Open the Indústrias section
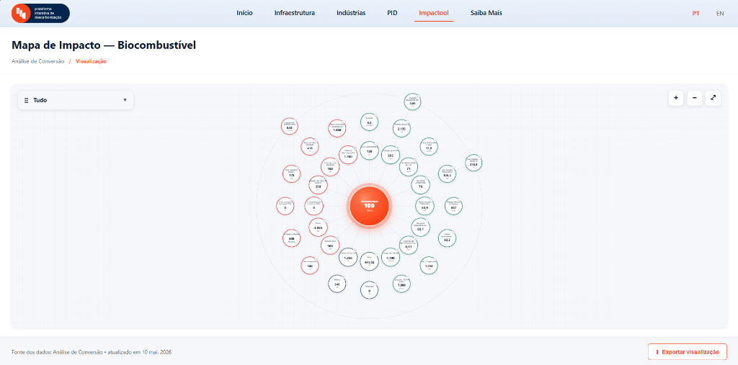The height and width of the screenshot is (365, 738). (x=351, y=13)
